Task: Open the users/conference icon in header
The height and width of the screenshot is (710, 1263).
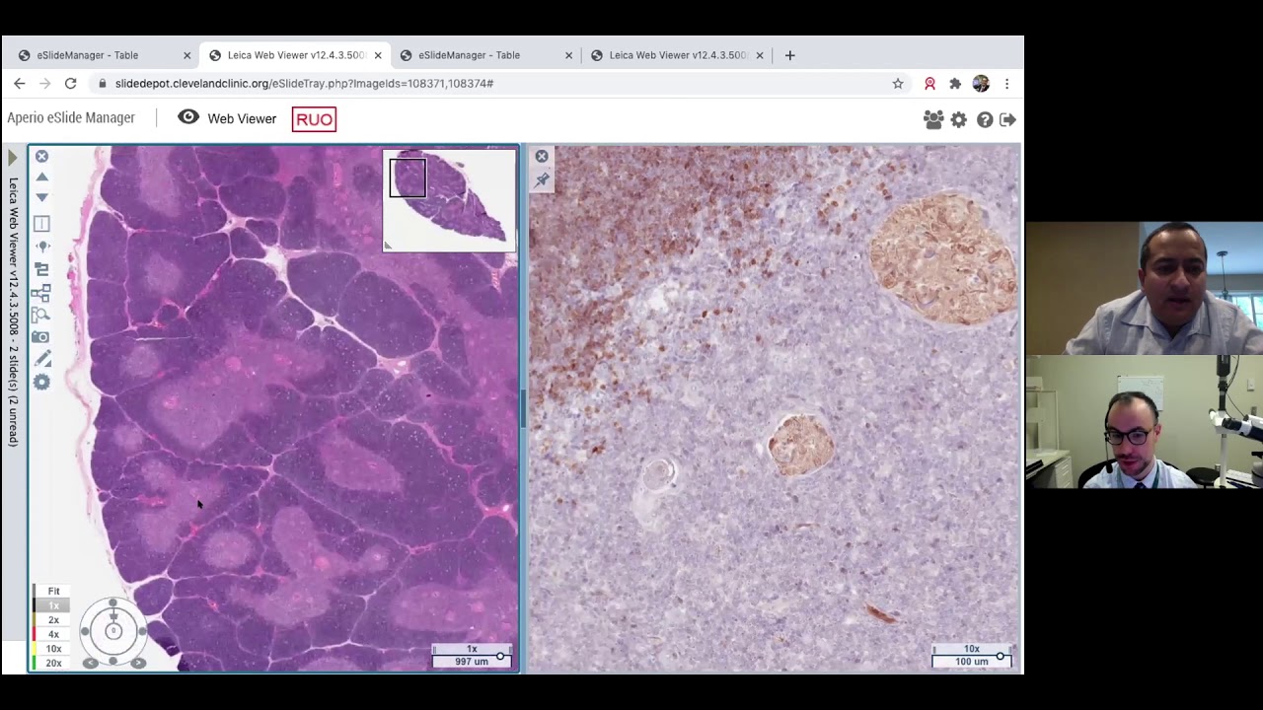Action: [x=933, y=119]
